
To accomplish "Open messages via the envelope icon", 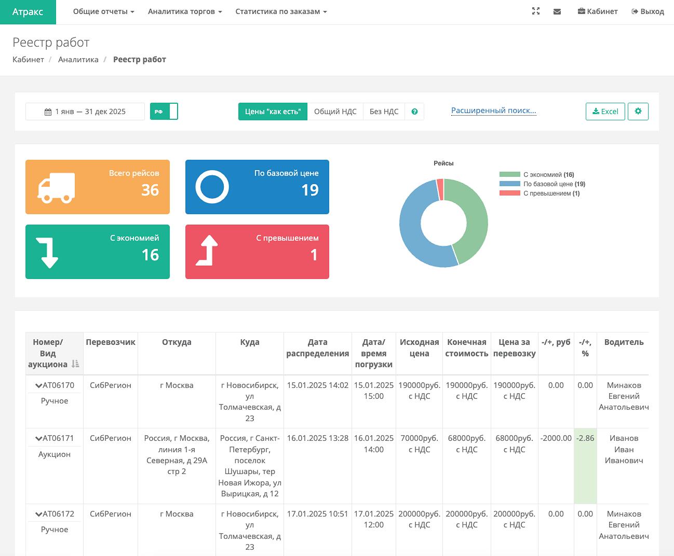I will [x=557, y=11].
